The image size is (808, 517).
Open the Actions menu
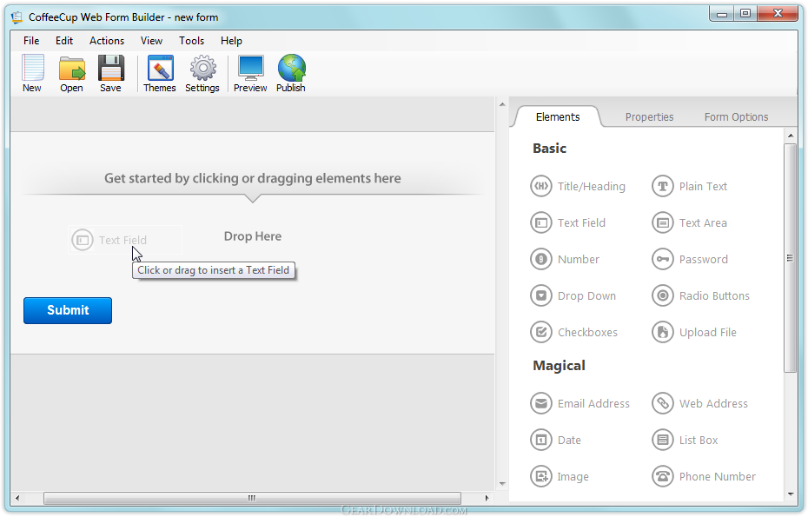(x=107, y=41)
